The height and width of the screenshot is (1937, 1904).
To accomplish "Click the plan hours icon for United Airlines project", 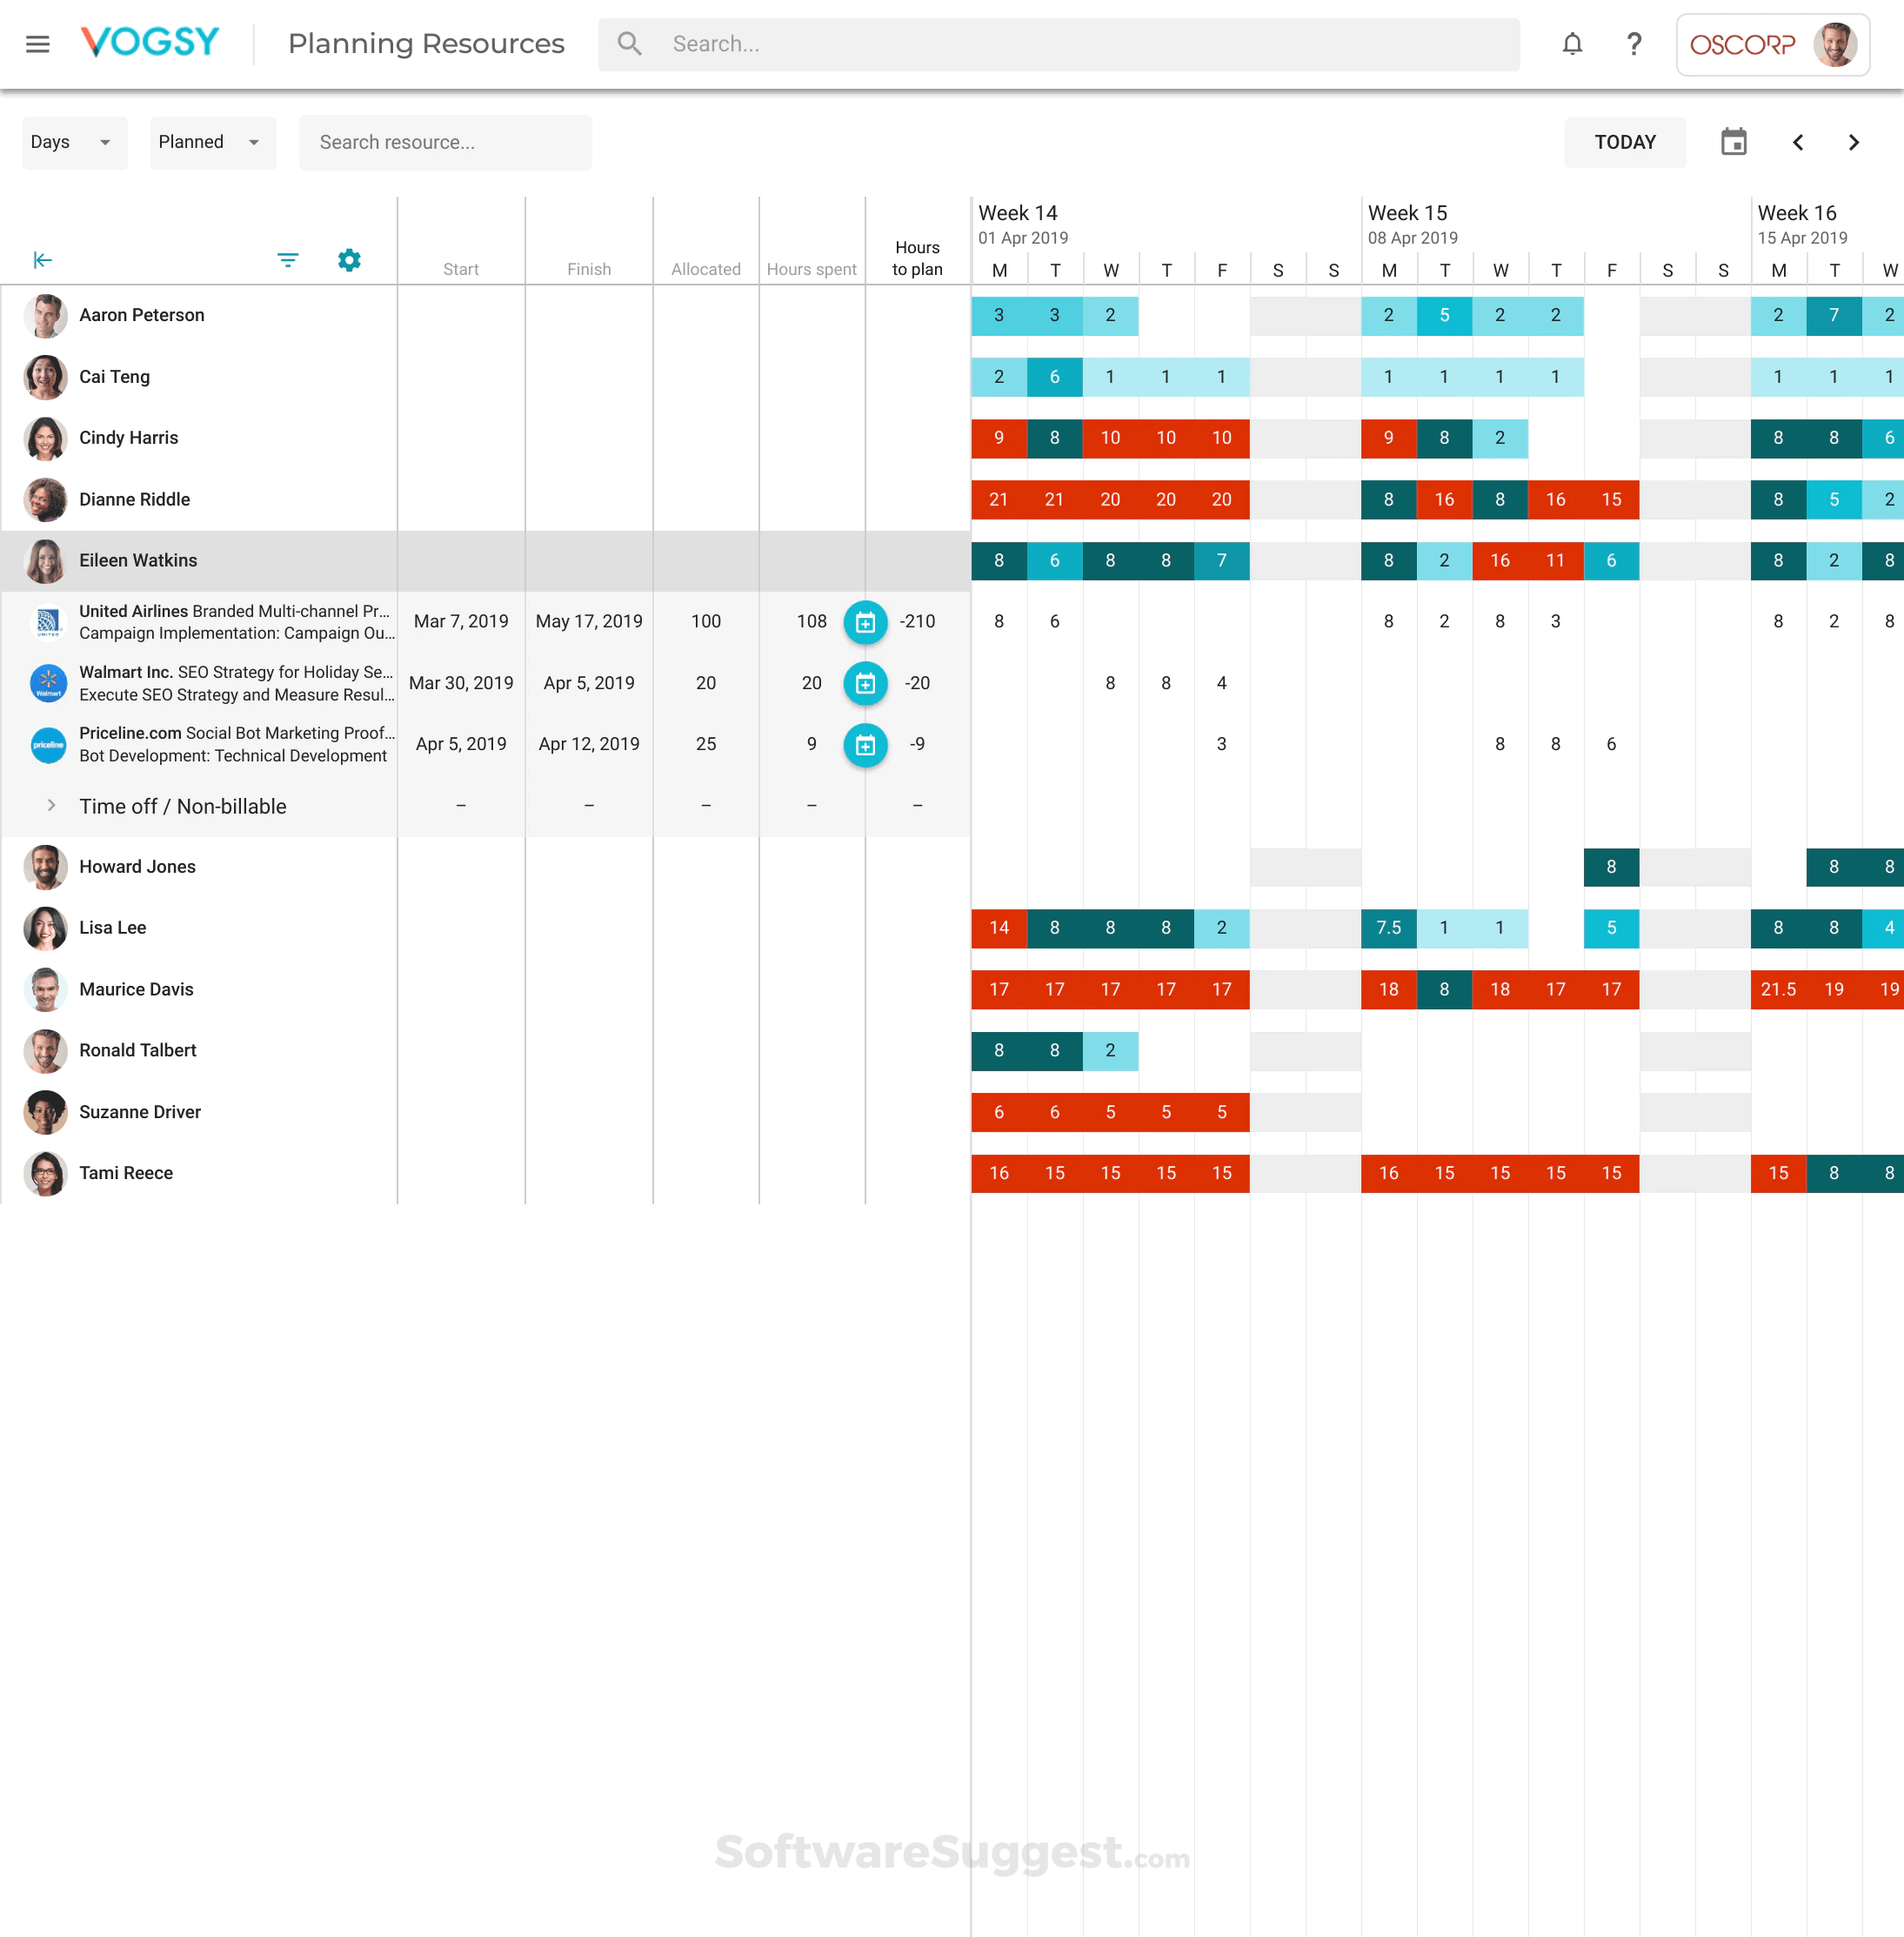I will point(866,621).
